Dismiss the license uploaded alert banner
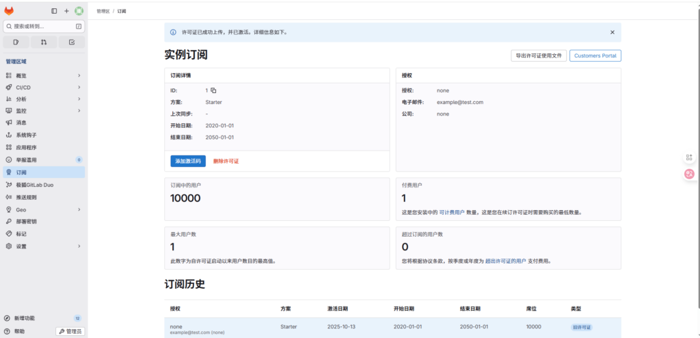Viewport: 700px width, 338px height. tap(612, 32)
